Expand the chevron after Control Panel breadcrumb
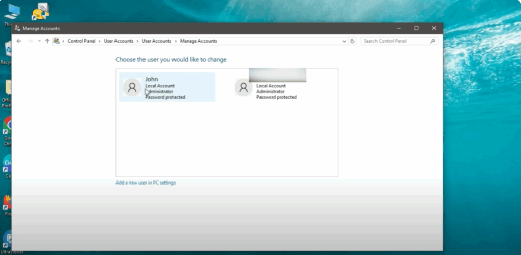 [100, 41]
